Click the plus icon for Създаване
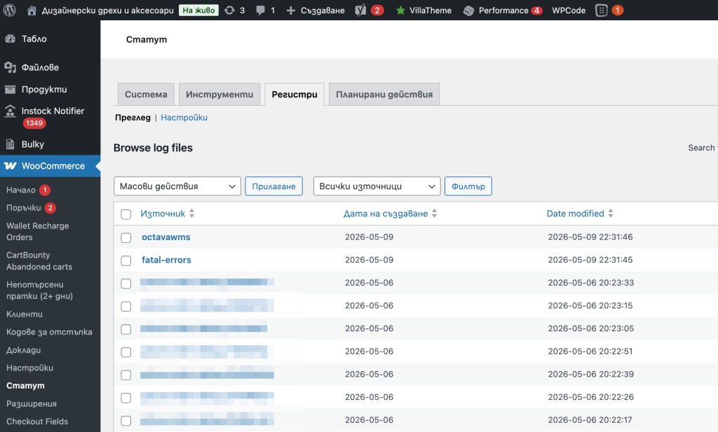The width and height of the screenshot is (718, 432). [x=291, y=10]
